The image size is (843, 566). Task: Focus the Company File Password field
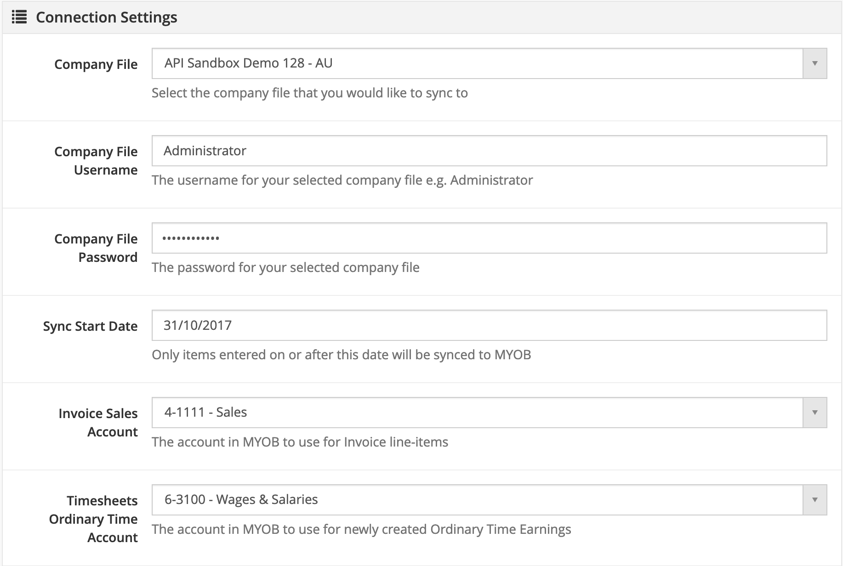click(x=489, y=238)
